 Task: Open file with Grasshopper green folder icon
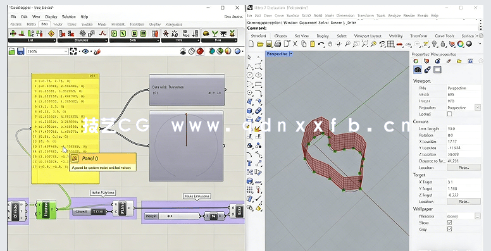coord(11,51)
